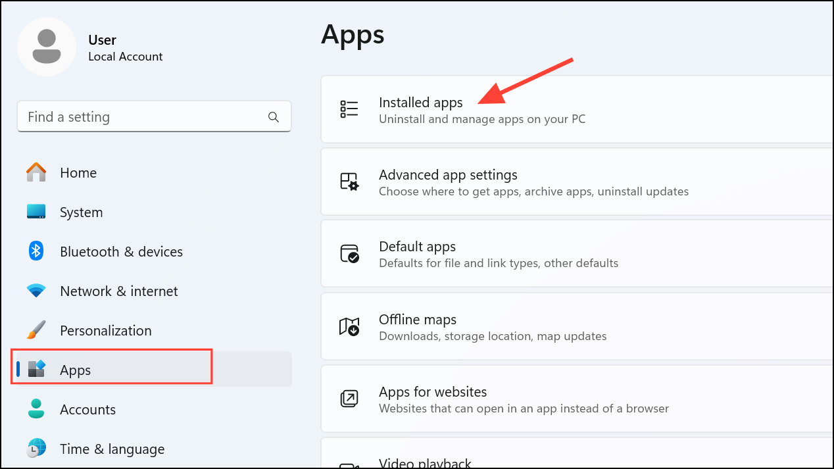Screen dimensions: 834x469
Task: Click the Apps icon in the sidebar
Action: [x=36, y=370]
